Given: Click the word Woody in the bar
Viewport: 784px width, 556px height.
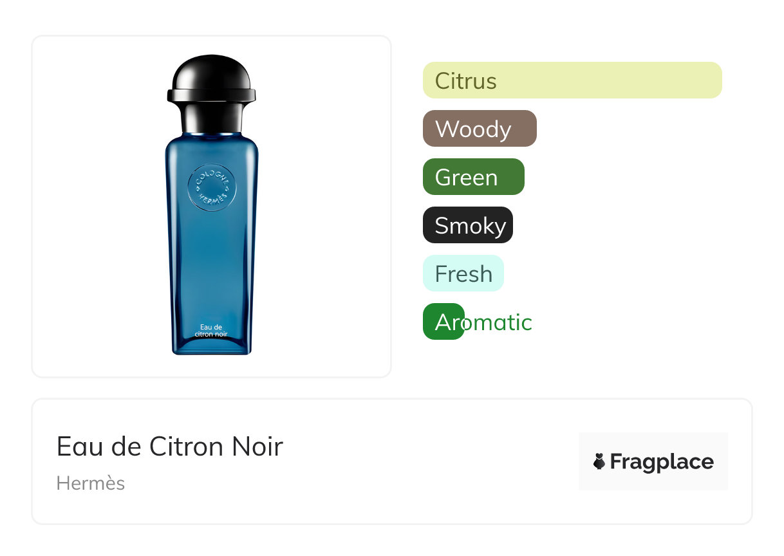Looking at the screenshot, I should point(473,129).
